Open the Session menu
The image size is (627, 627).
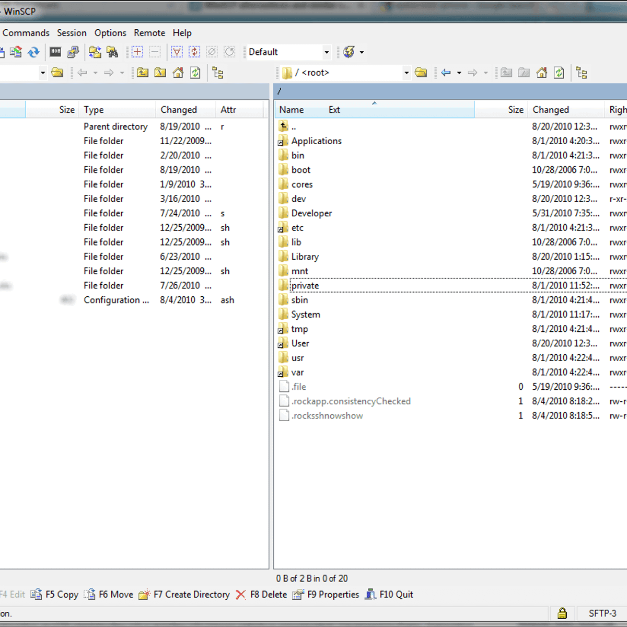72,33
